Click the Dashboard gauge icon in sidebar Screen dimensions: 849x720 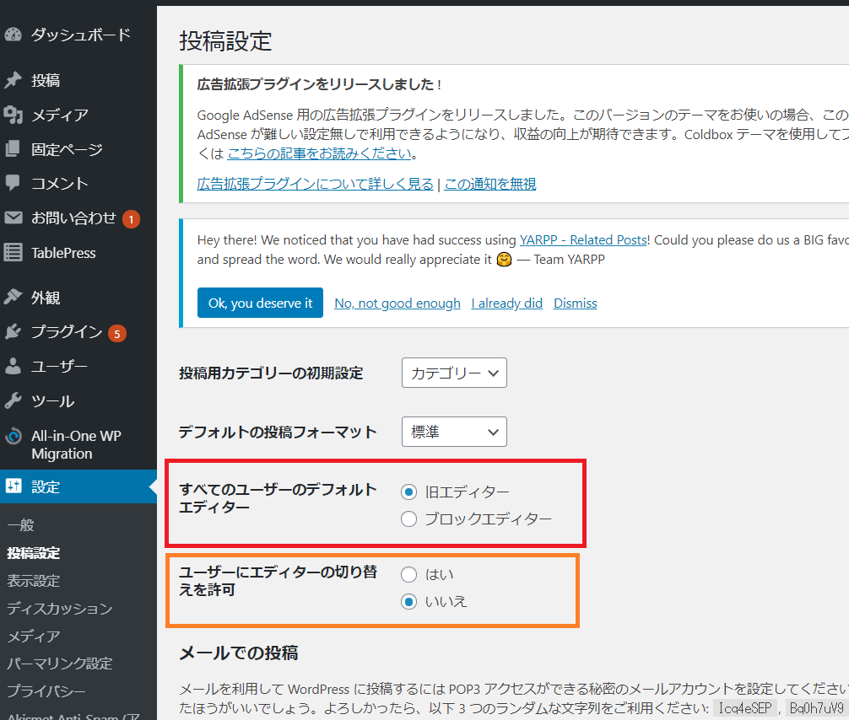(14, 35)
